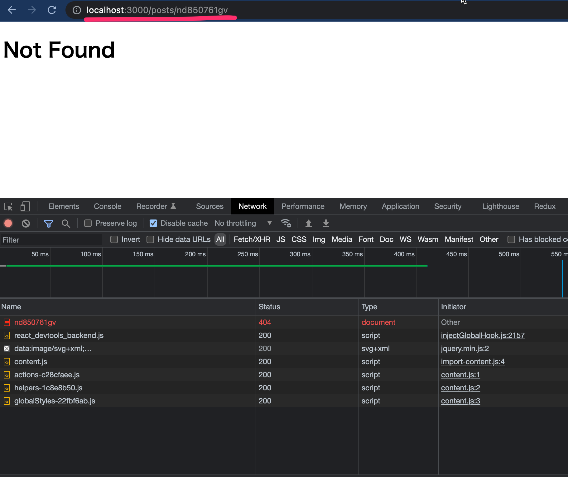568x477 pixels.
Task: Open the network filter icon
Action: coord(49,223)
